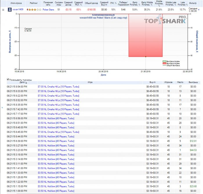Screen dimensions: 203x194
Task: Sort the table by the Место column
Action: tap(180, 82)
